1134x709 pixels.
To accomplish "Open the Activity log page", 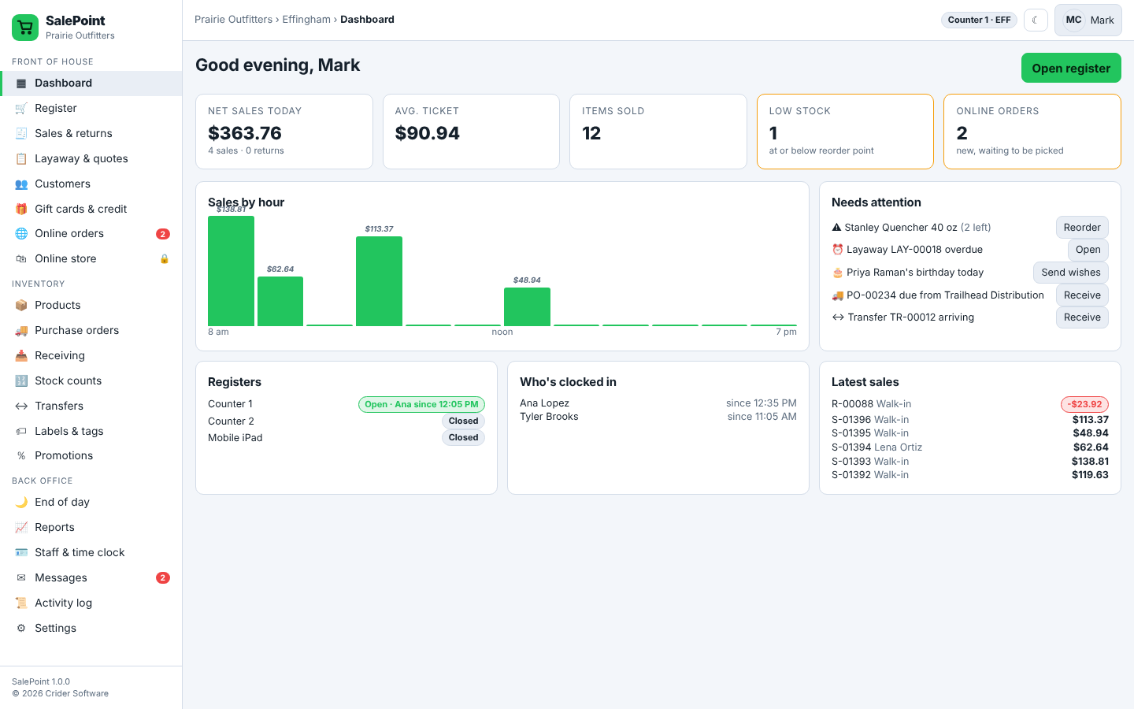I will pos(91,603).
